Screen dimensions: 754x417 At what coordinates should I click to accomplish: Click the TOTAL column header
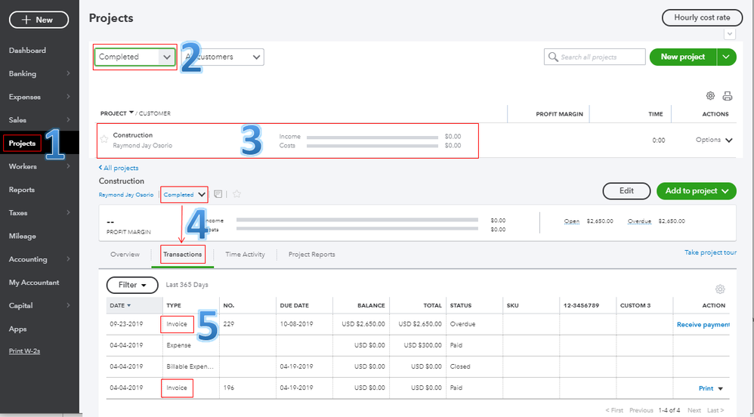[432, 305]
